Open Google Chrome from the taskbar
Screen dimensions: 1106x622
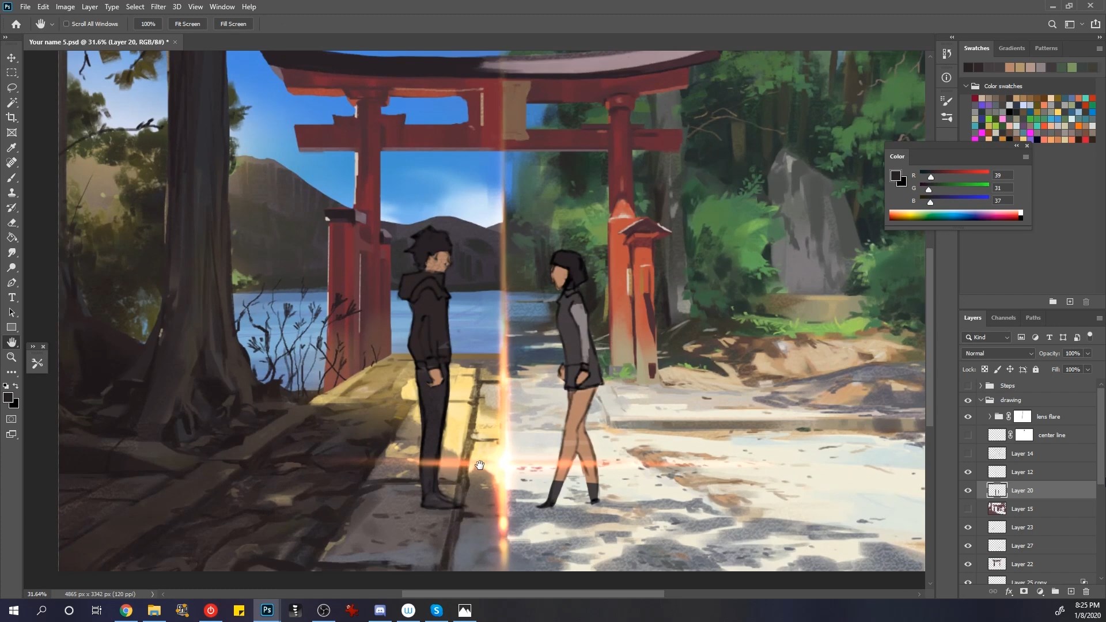click(x=126, y=610)
